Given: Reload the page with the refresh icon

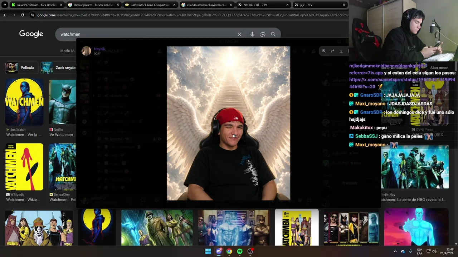Looking at the screenshot, I should tap(22, 15).
